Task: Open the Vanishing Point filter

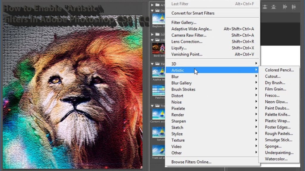Action: [x=212, y=54]
